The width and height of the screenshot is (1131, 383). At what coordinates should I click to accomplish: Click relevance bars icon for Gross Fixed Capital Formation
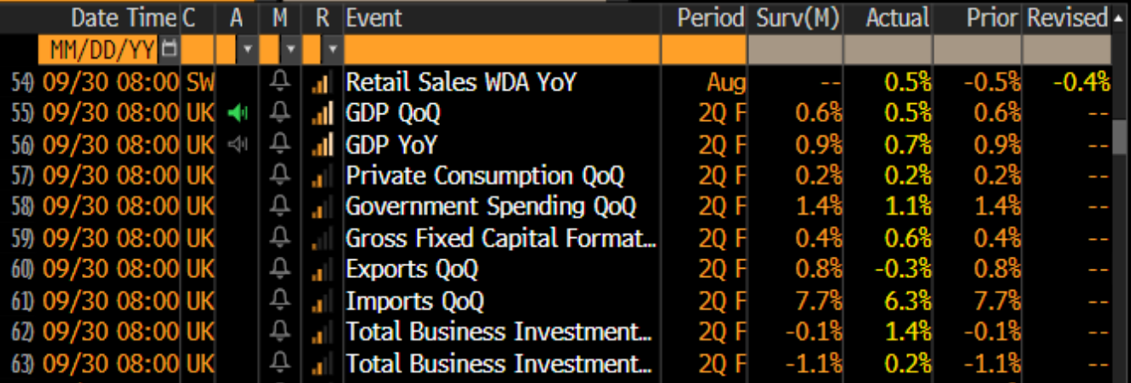click(x=321, y=240)
